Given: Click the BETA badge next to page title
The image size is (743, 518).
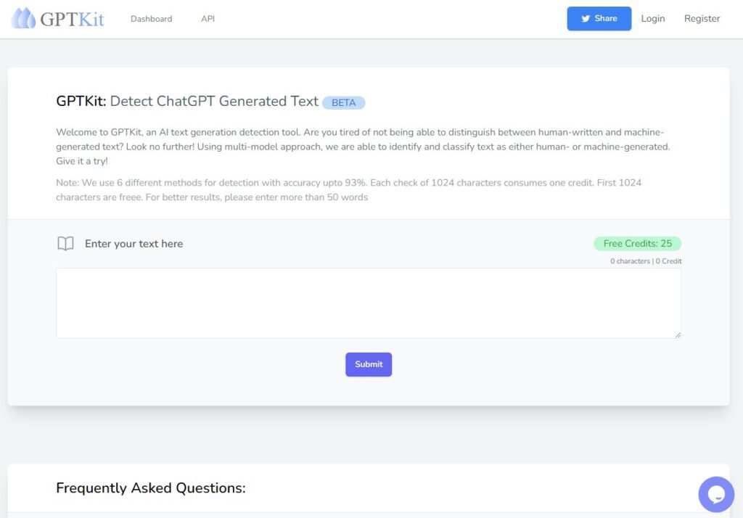Looking at the screenshot, I should 344,102.
